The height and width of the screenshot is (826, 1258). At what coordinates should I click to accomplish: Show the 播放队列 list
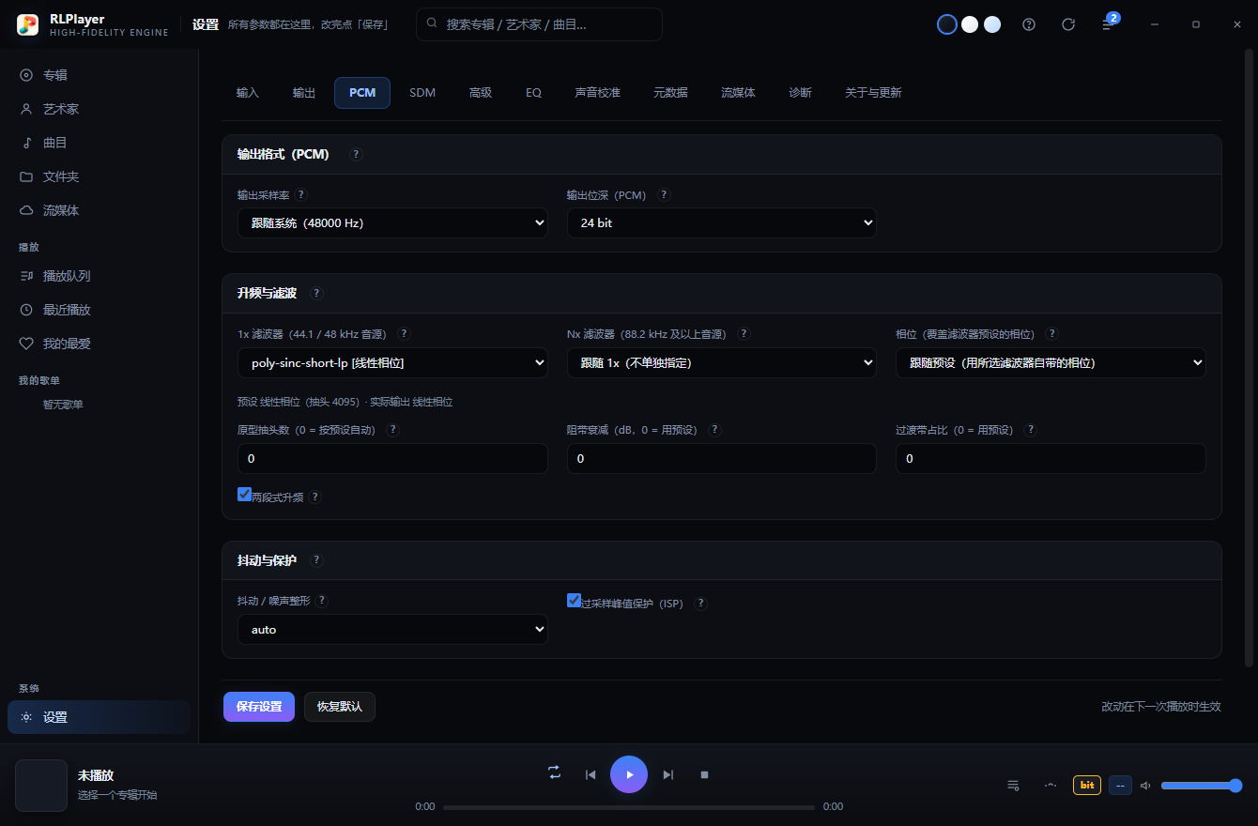tap(99, 276)
